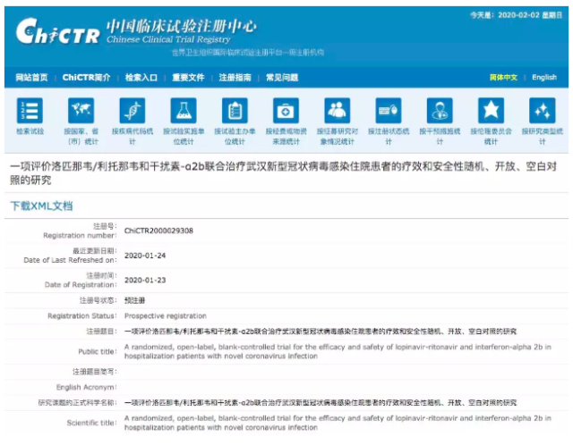573x445 pixels.
Task: Click the 下载XML文档 download link
Action: 41,206
